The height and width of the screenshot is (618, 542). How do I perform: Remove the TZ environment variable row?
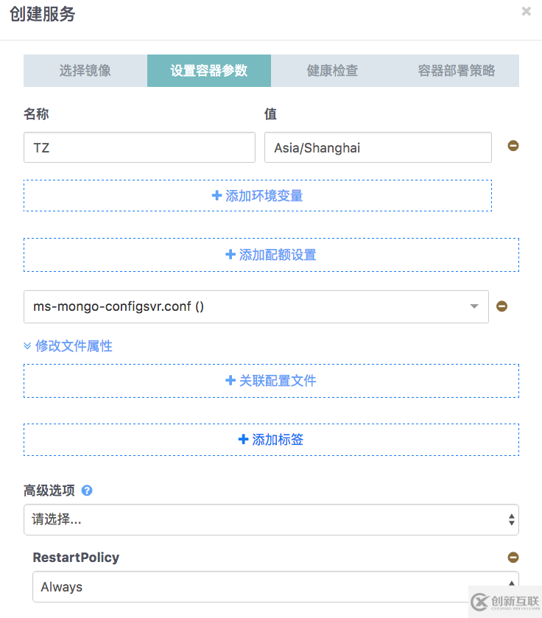click(x=513, y=146)
